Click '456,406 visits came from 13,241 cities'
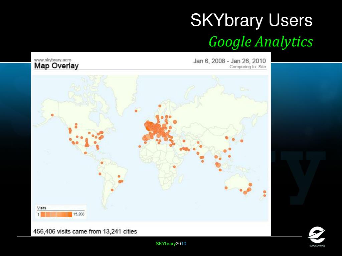The image size is (342, 256). (x=85, y=231)
